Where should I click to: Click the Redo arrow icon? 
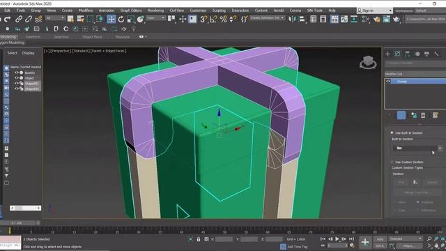8,19
